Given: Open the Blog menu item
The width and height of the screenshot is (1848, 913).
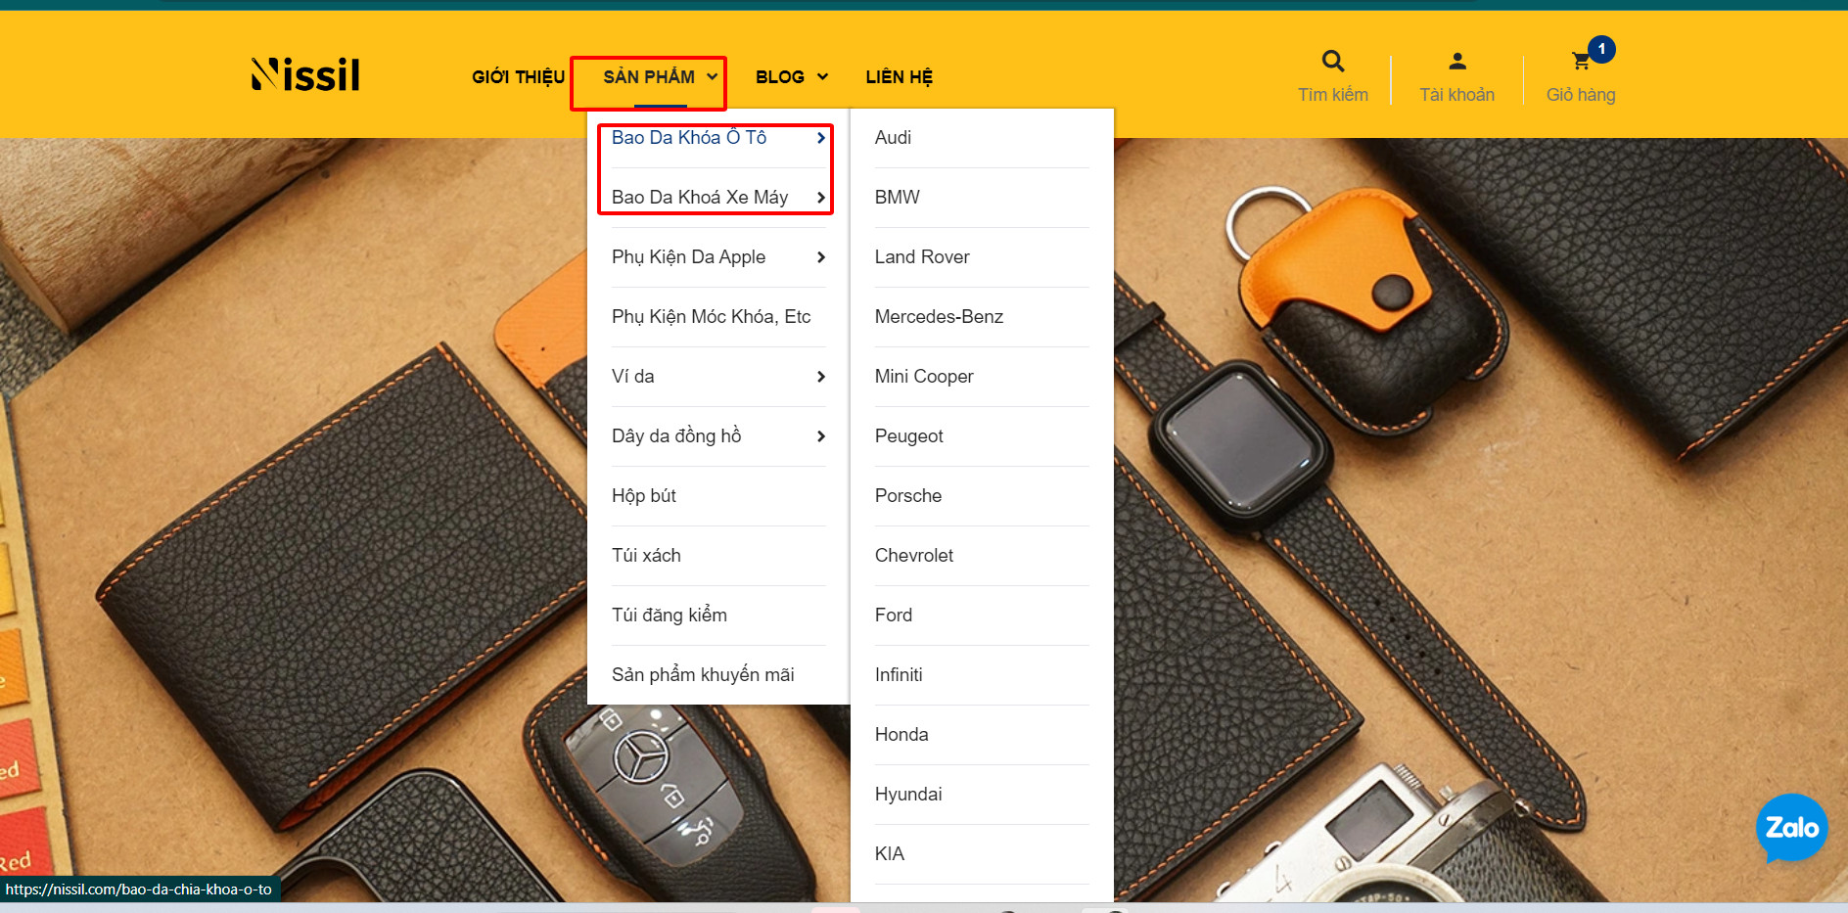Looking at the screenshot, I should pos(780,76).
